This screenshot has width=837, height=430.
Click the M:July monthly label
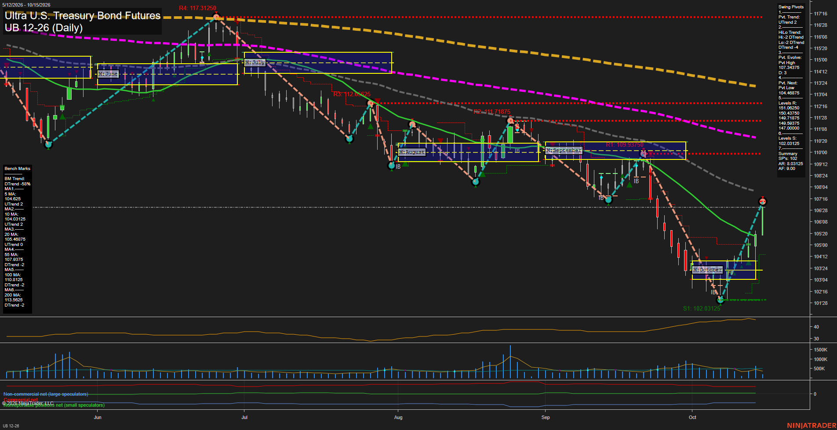point(255,62)
